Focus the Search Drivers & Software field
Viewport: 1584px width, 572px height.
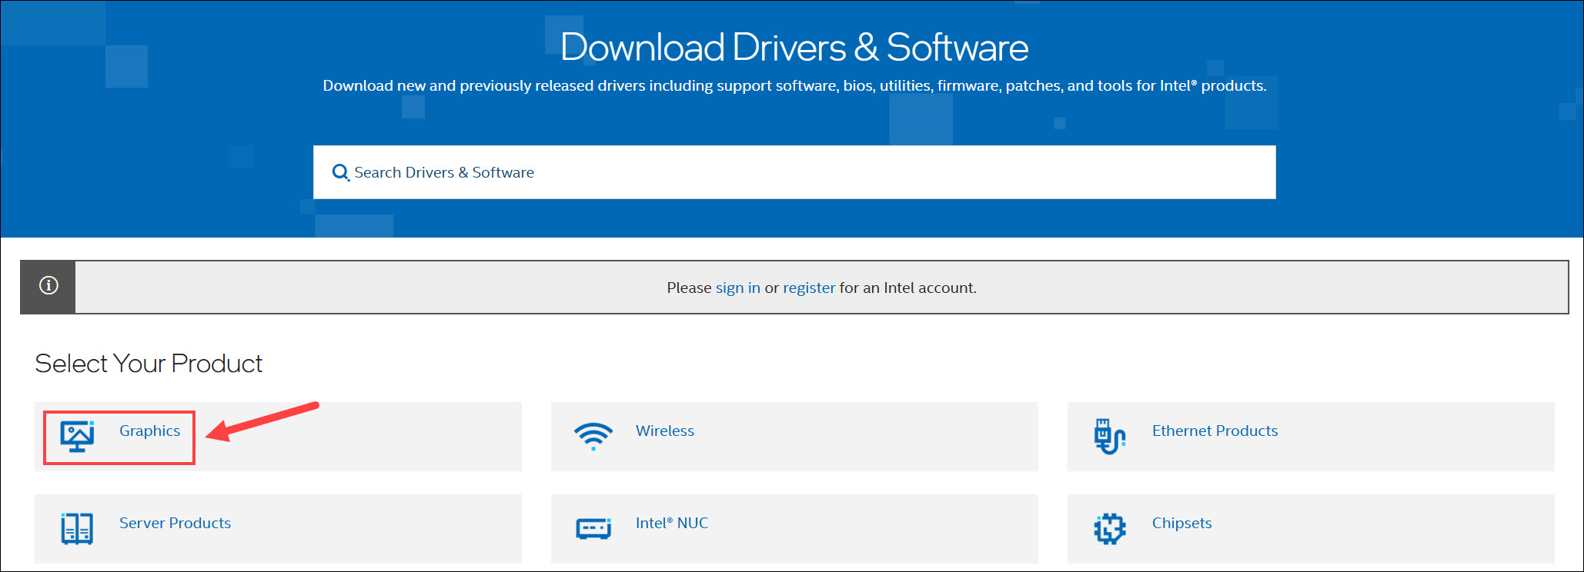point(794,172)
